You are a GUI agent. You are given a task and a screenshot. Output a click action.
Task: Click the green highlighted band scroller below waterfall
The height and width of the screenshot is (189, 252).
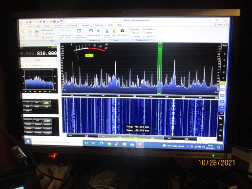[x=131, y=137]
